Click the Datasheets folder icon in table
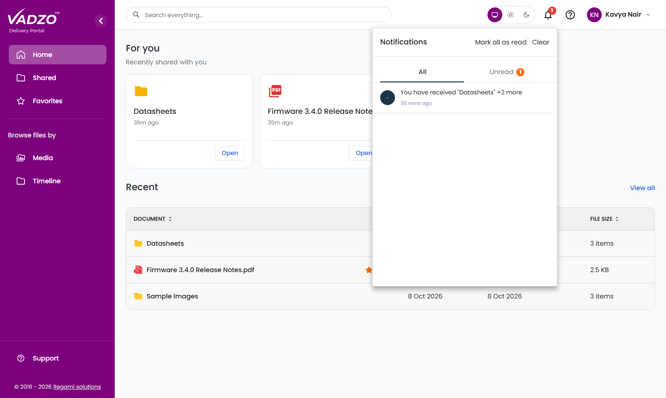 (x=138, y=243)
